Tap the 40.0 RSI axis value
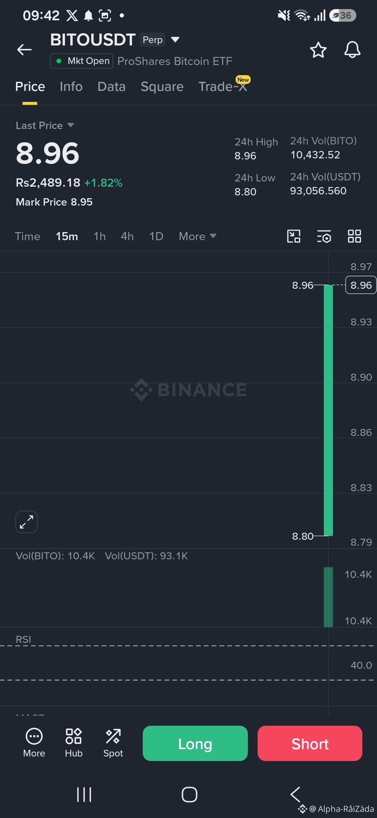This screenshot has width=377, height=818. click(361, 665)
